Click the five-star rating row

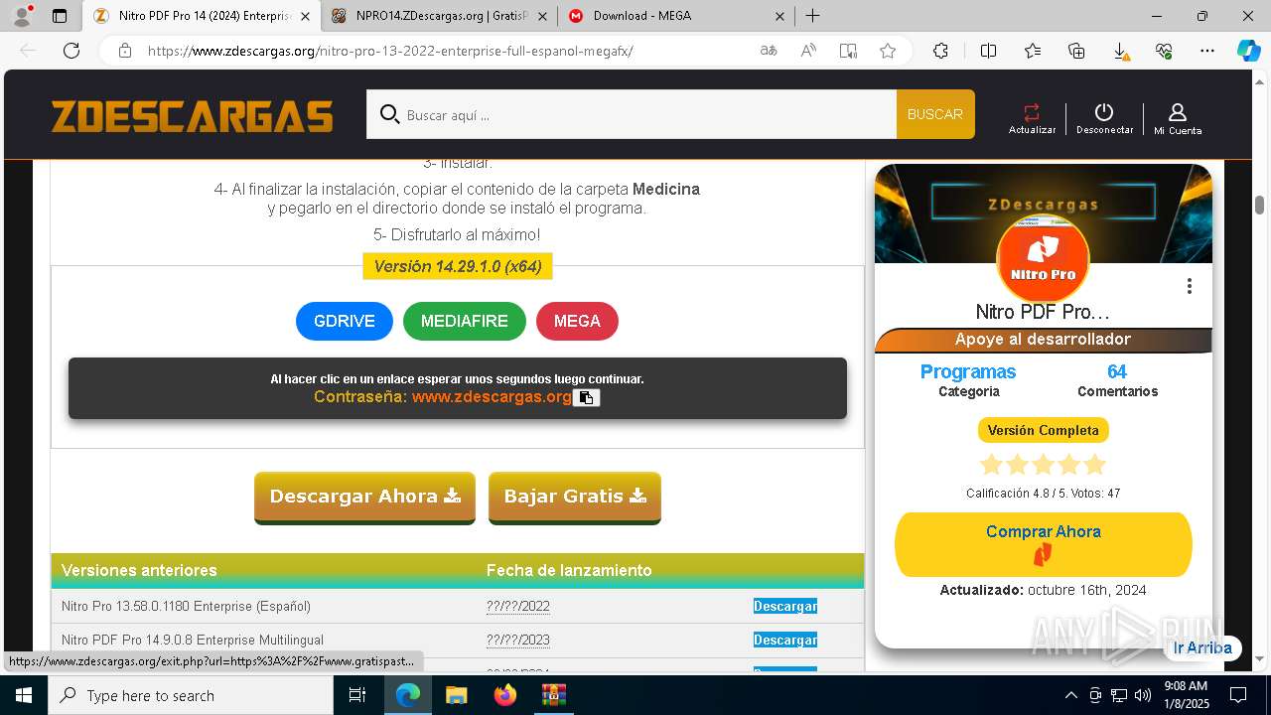[1043, 465]
